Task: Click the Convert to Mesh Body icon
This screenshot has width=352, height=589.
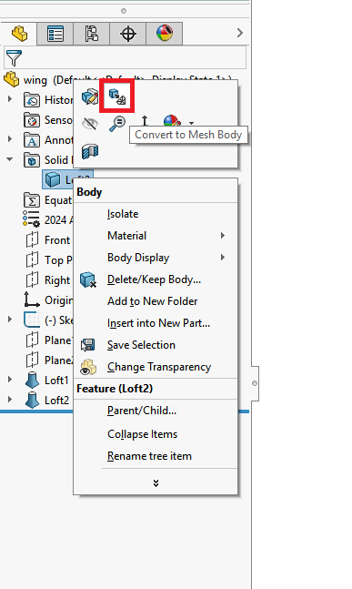Action: (117, 96)
